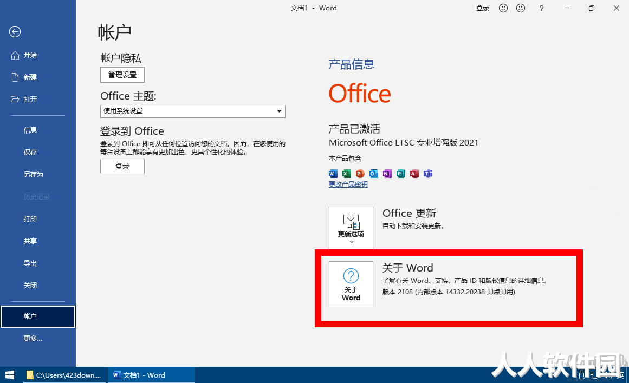Open help question mark icon

coord(542,8)
